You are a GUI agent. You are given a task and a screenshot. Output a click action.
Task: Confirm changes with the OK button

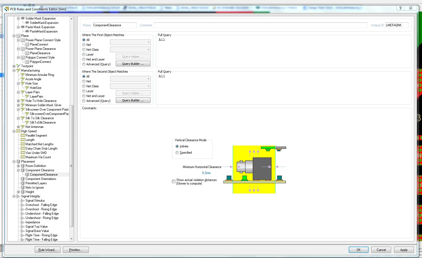pos(359,250)
